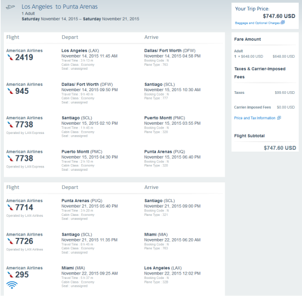
Task: Click the Los Angeles (LAX) departure airport on flight 2419
Action: coord(80,51)
